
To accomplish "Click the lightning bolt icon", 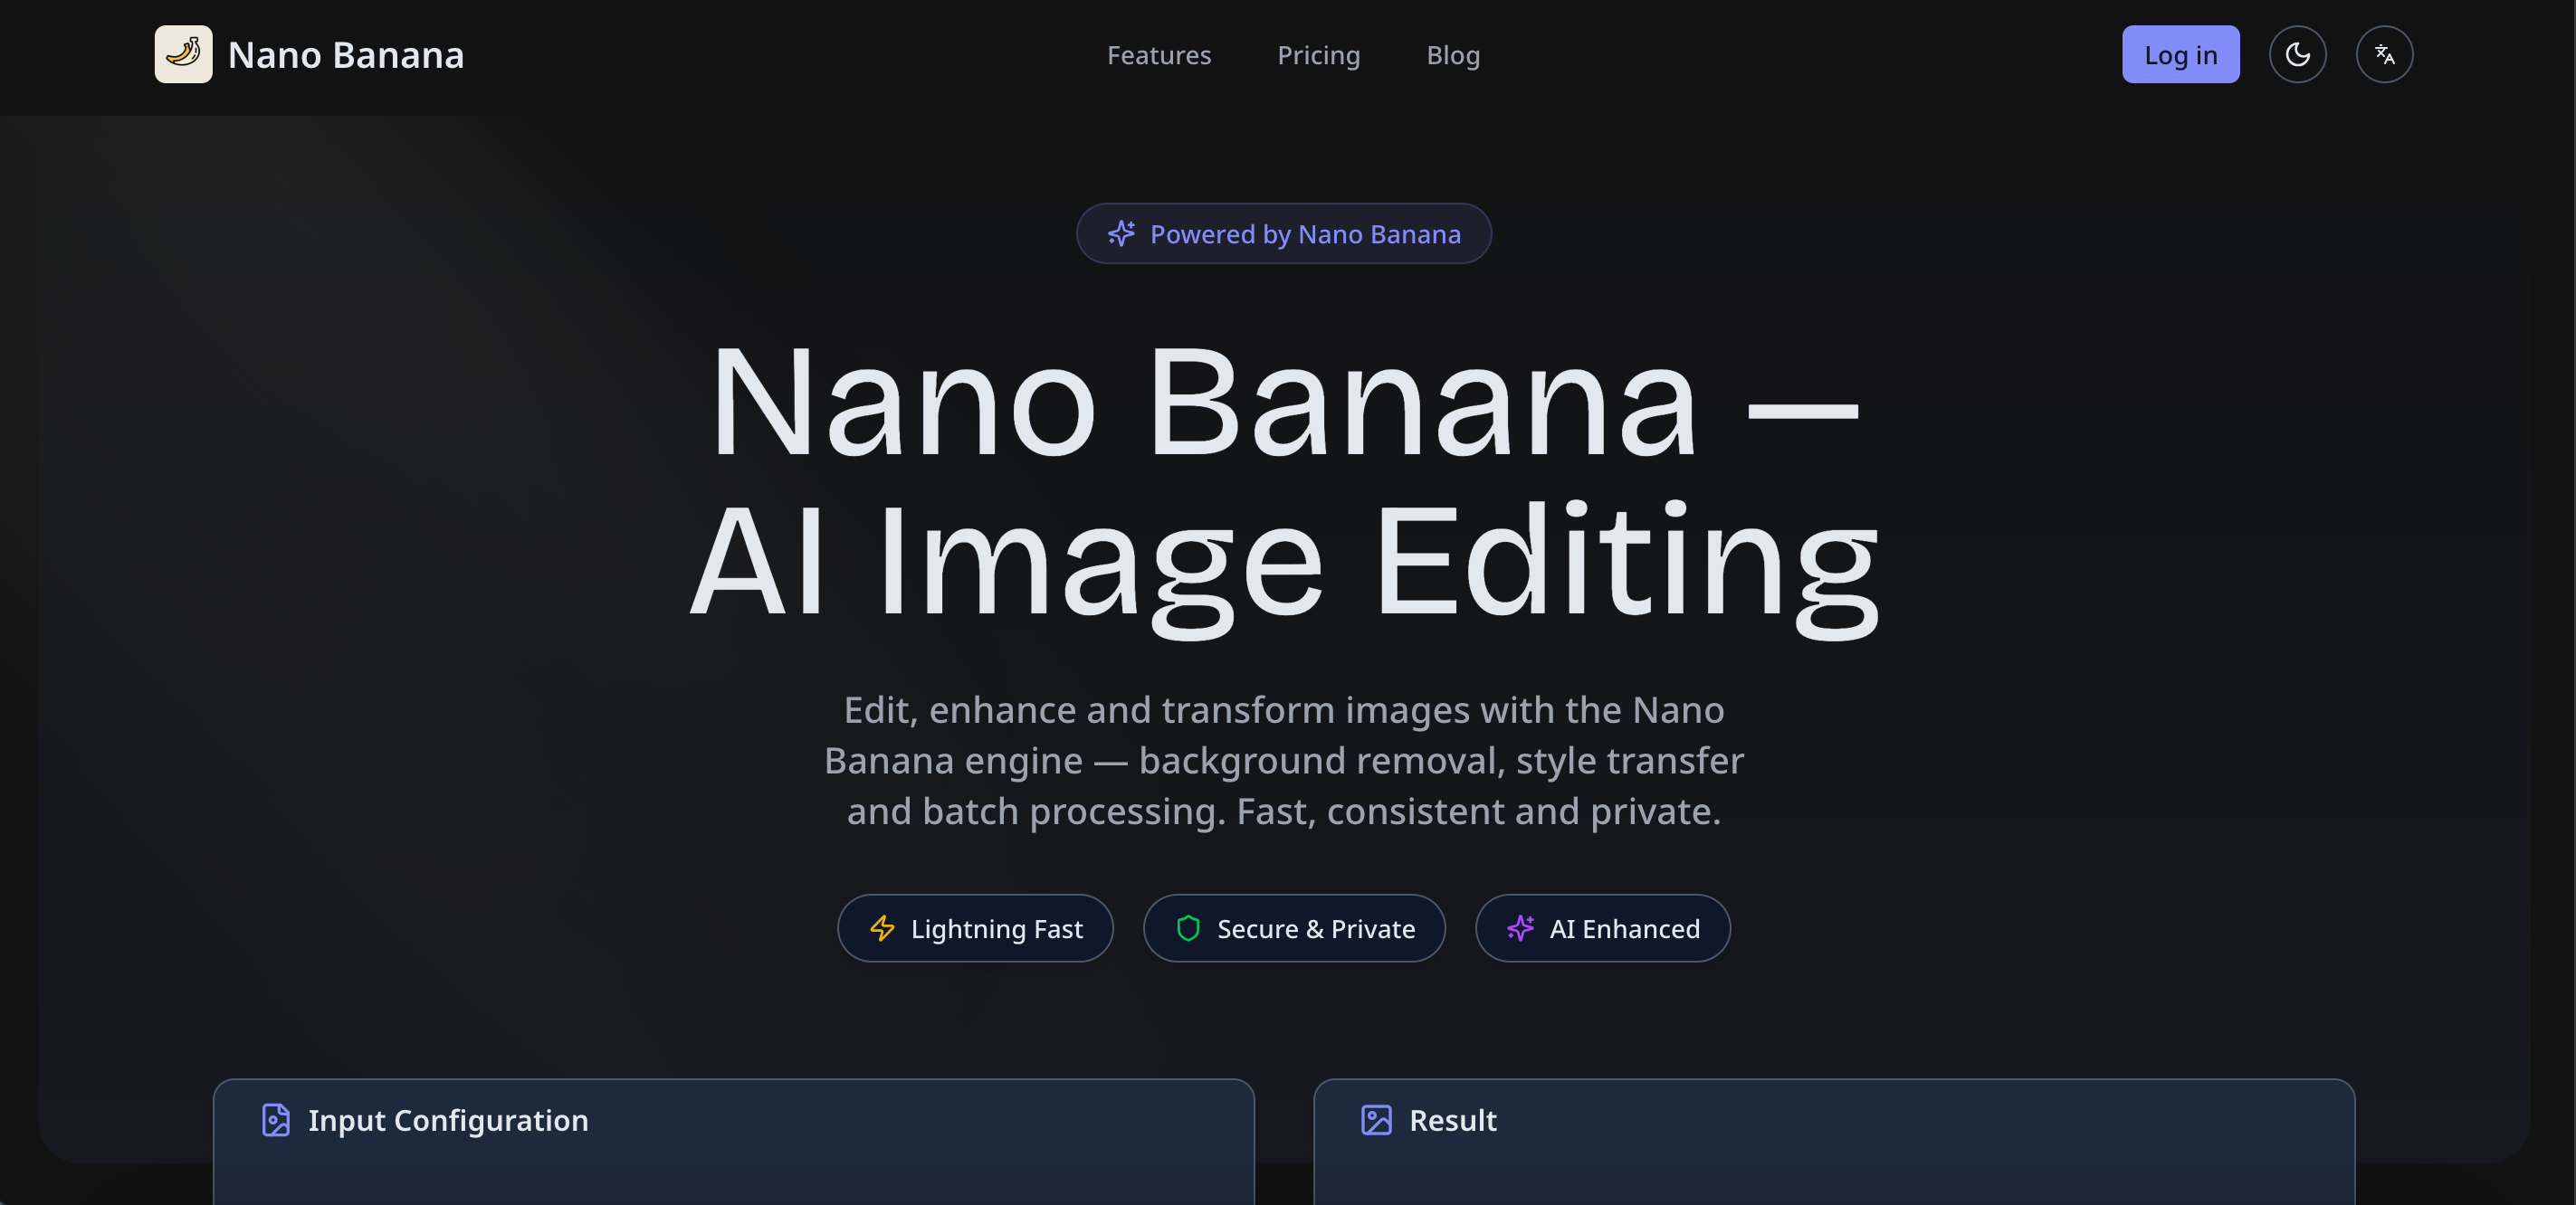I will (882, 928).
